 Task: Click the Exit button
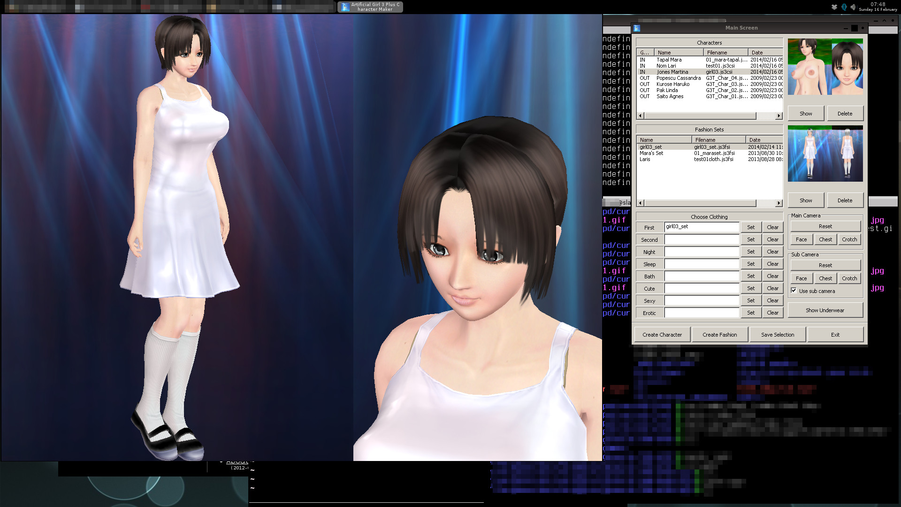(835, 335)
